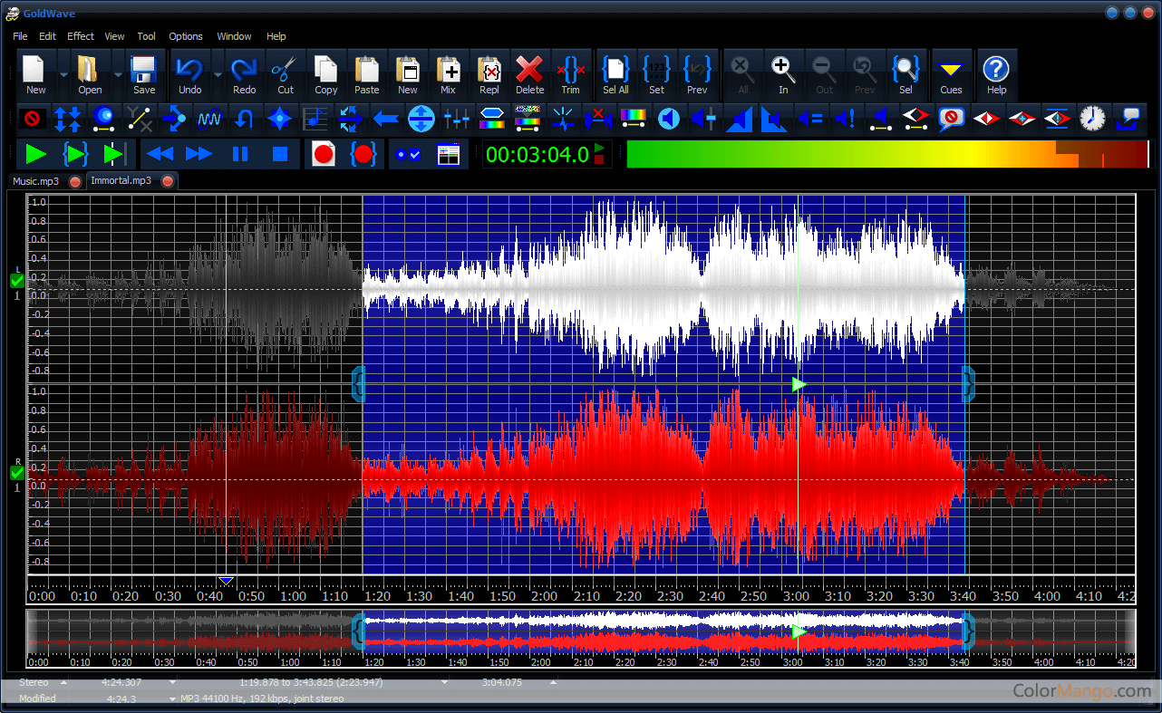Click the Fast Forward double-right arrow button
Image resolution: width=1162 pixels, height=713 pixels.
[x=199, y=154]
